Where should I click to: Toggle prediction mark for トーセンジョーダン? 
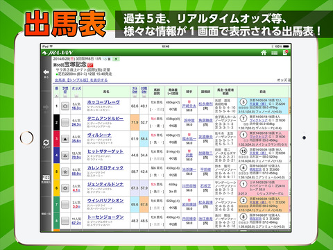click(65, 221)
